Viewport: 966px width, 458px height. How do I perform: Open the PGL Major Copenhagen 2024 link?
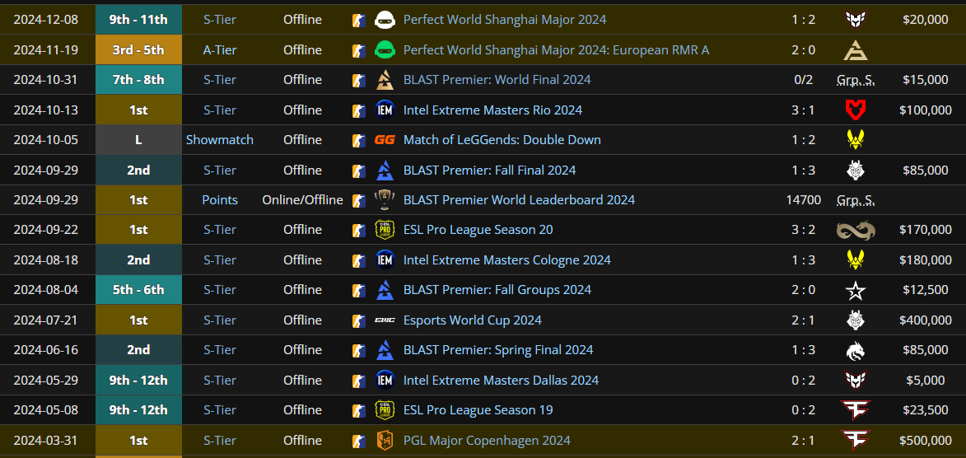pyautogui.click(x=487, y=440)
